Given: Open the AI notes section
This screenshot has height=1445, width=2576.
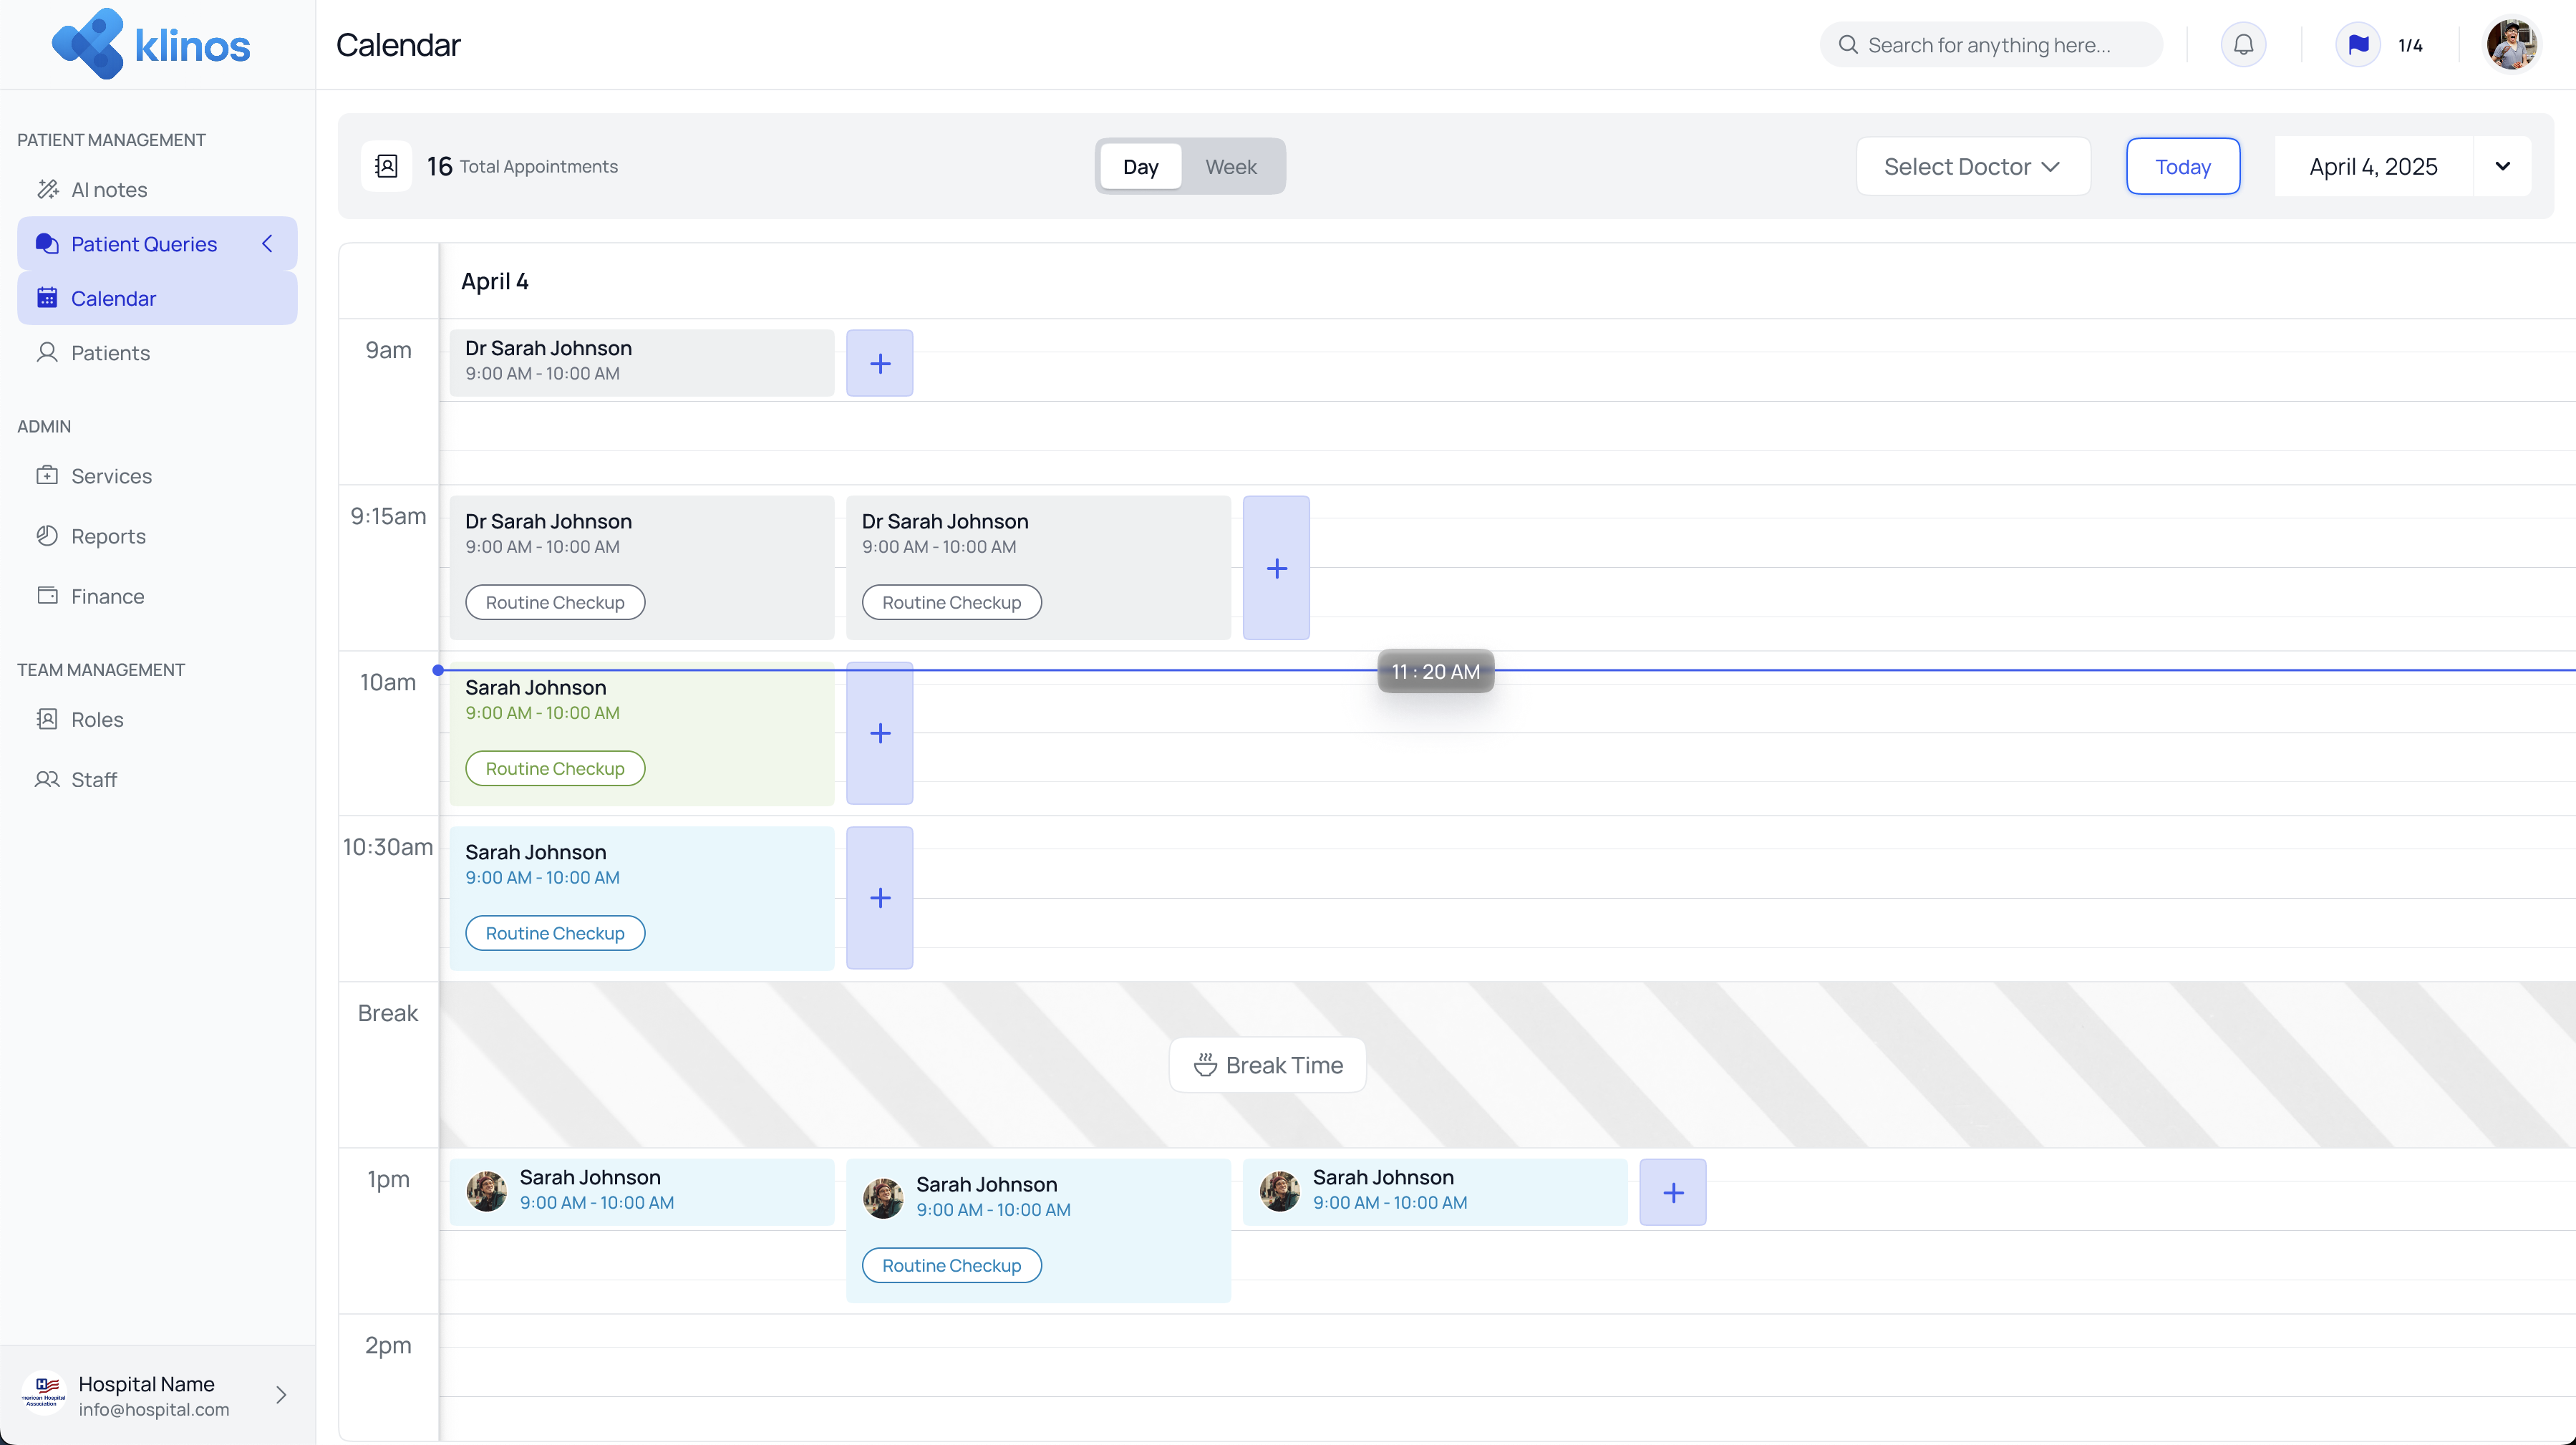Looking at the screenshot, I should [x=110, y=189].
